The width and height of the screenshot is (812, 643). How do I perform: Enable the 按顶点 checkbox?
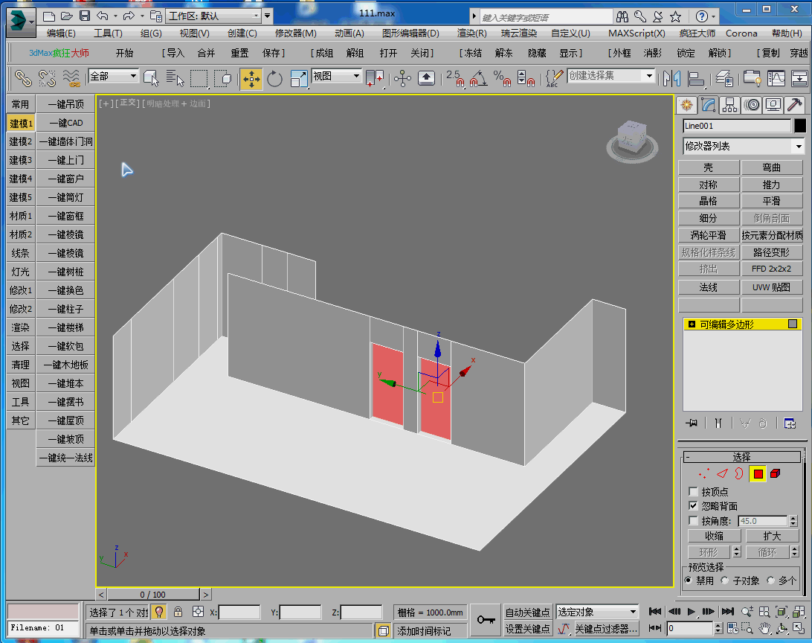coord(694,491)
